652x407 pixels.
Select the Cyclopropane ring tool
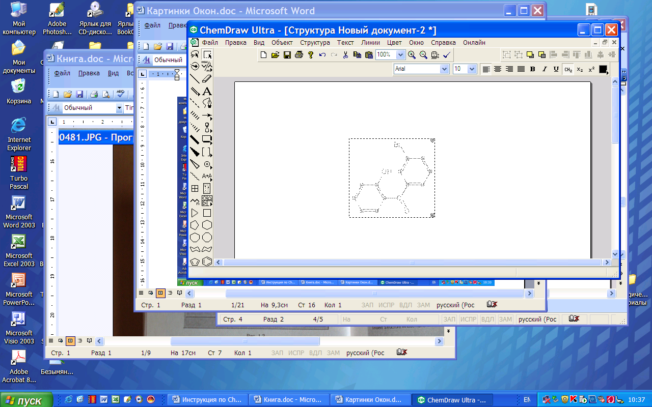(195, 213)
